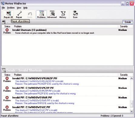135x118 pixels.
Task: Click the Status column header in details list
Action: [x=7, y=75]
